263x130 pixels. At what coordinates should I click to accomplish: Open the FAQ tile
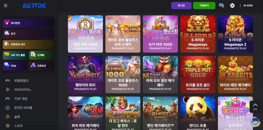pyautogui.click(x=15, y=66)
